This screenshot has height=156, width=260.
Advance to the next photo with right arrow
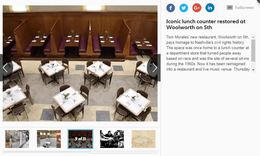154,68
